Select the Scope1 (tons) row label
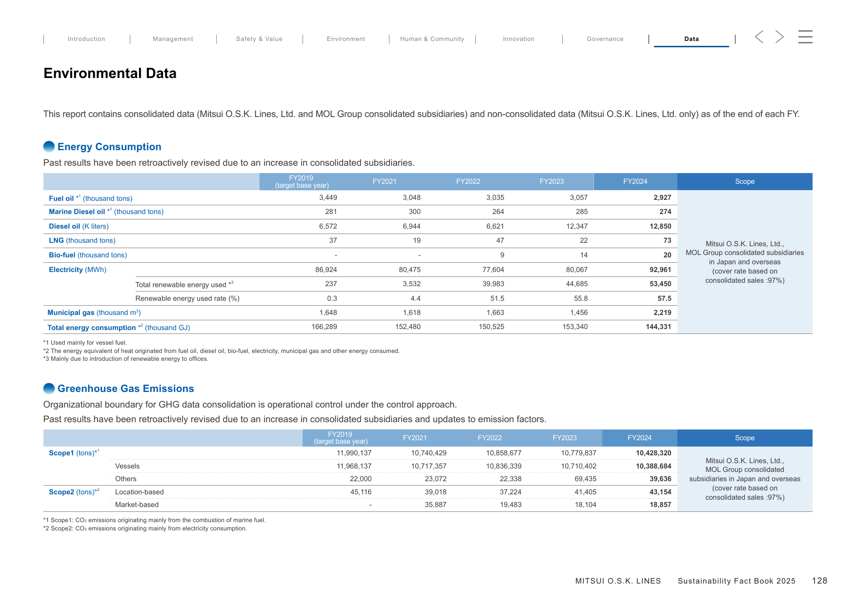 pos(74,453)
